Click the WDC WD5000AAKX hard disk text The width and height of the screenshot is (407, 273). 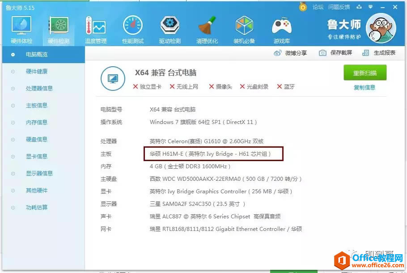[x=225, y=179]
